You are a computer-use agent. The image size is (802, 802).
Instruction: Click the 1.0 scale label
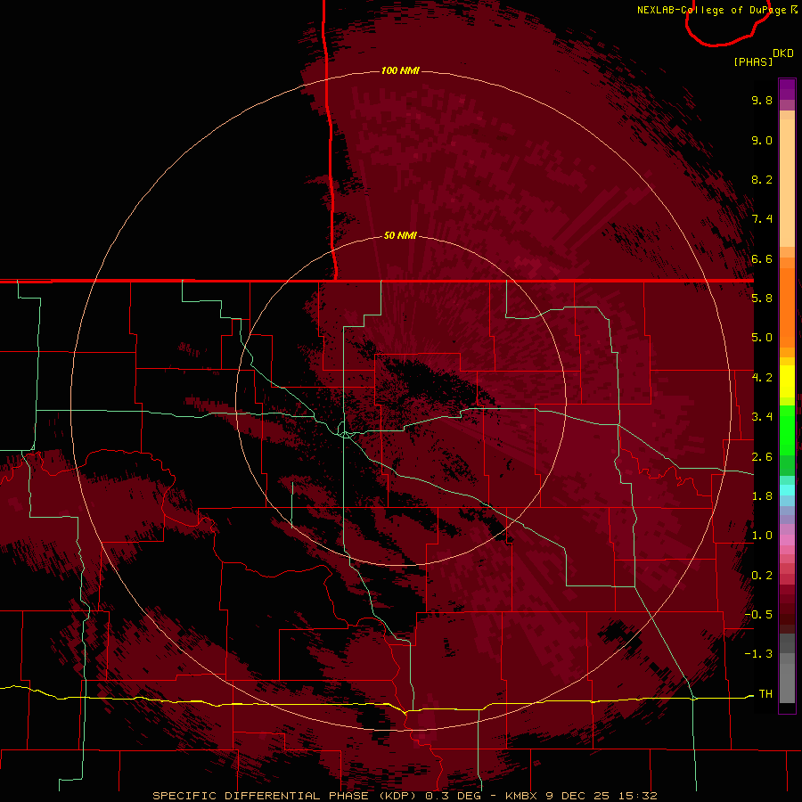point(762,536)
